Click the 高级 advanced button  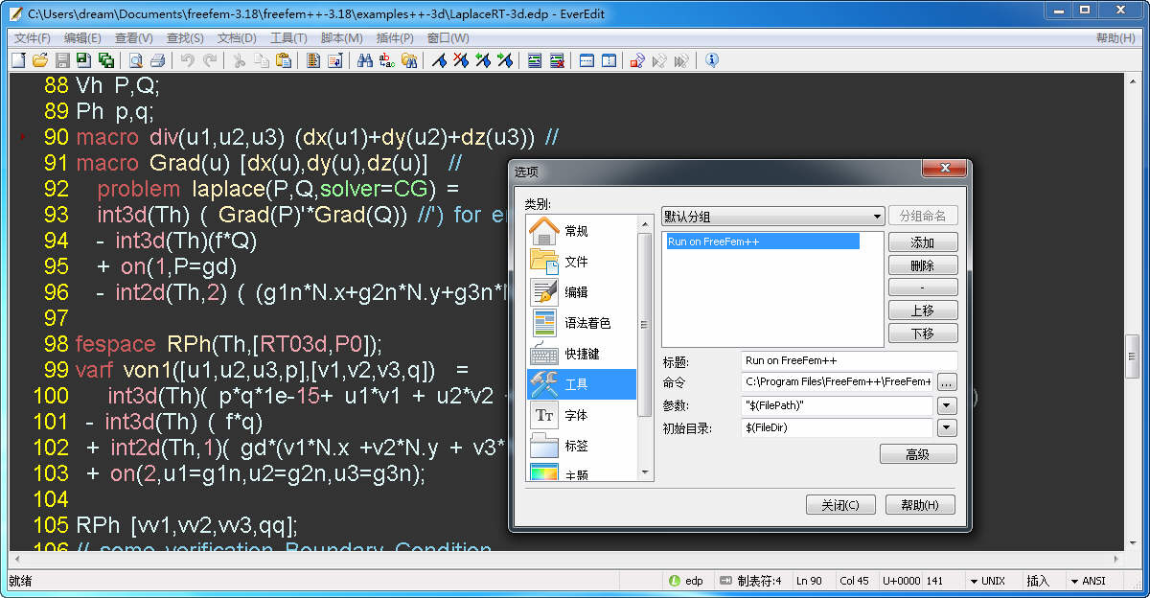(918, 454)
